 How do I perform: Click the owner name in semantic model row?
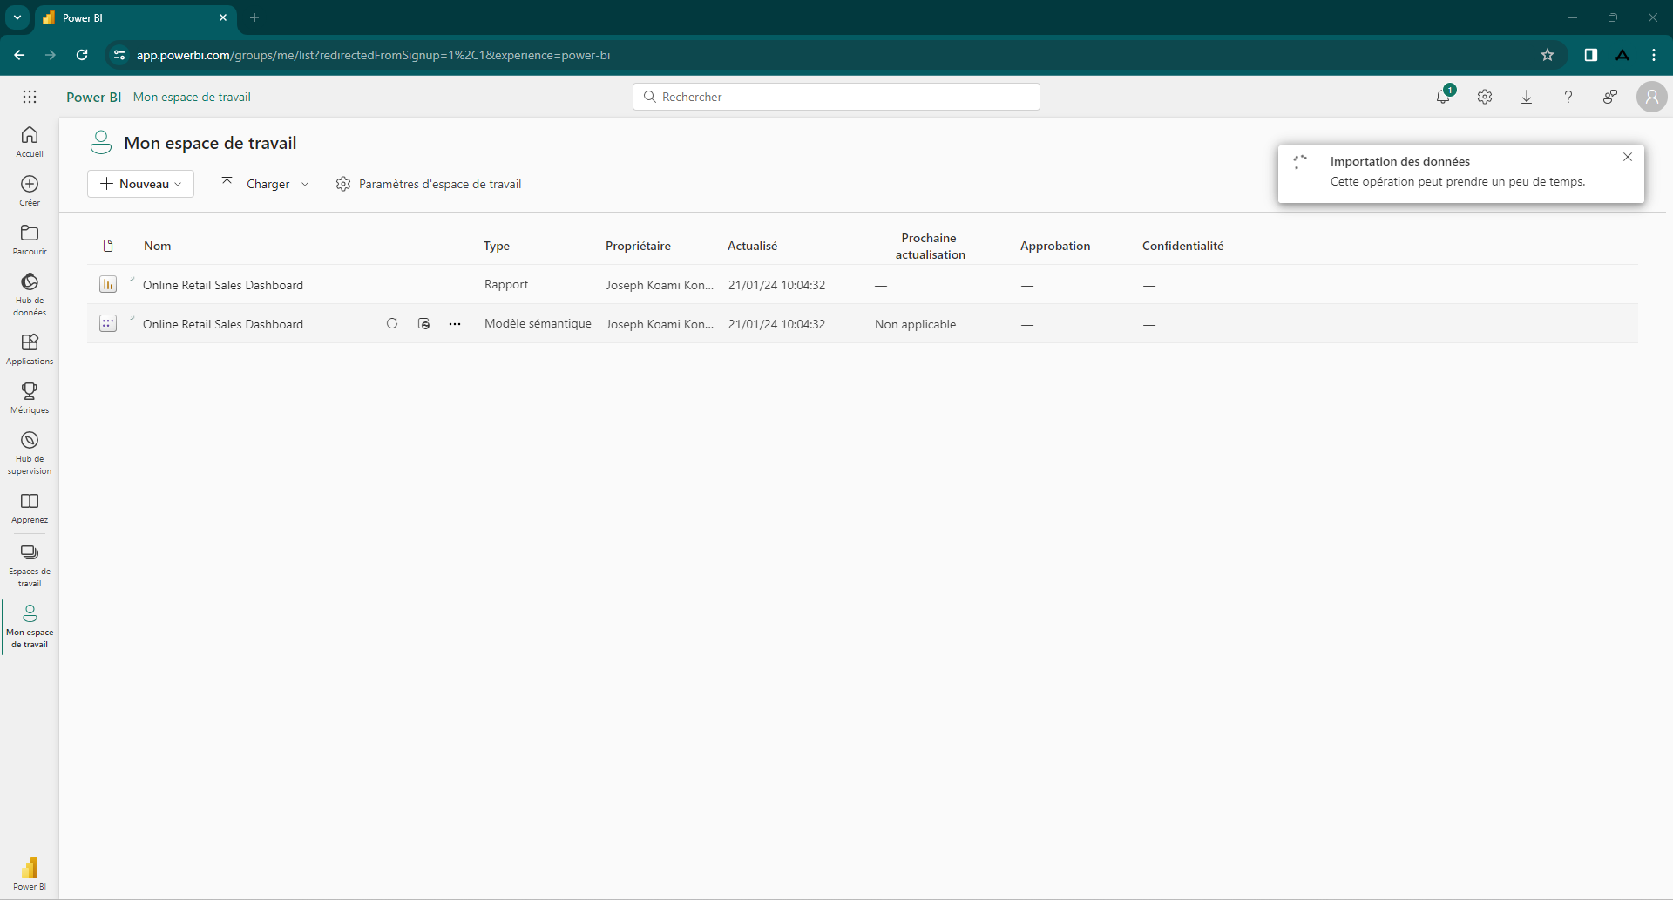tap(660, 324)
